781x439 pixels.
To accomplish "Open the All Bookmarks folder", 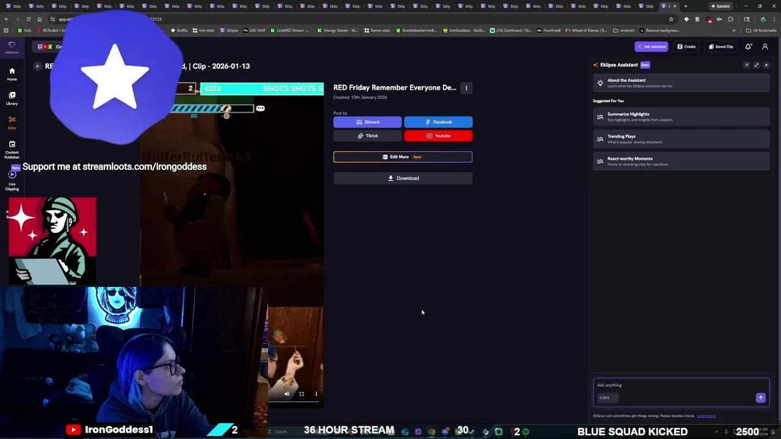I will tap(761, 30).
